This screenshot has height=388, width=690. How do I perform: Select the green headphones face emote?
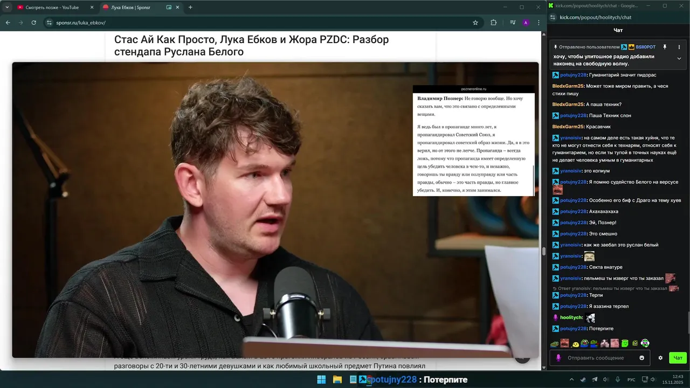point(645,343)
